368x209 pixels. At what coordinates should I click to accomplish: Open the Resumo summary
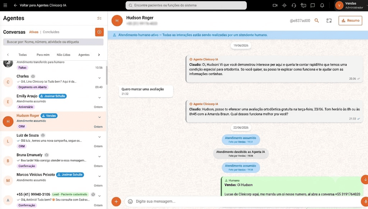(350, 20)
